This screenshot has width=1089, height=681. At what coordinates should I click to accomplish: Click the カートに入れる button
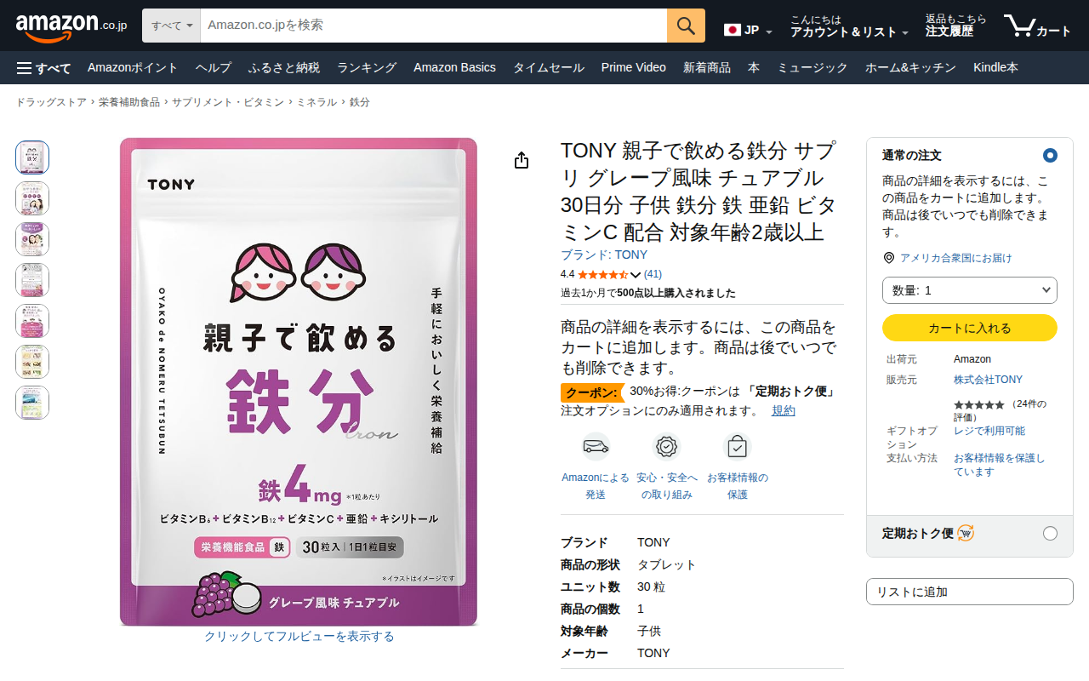(970, 328)
